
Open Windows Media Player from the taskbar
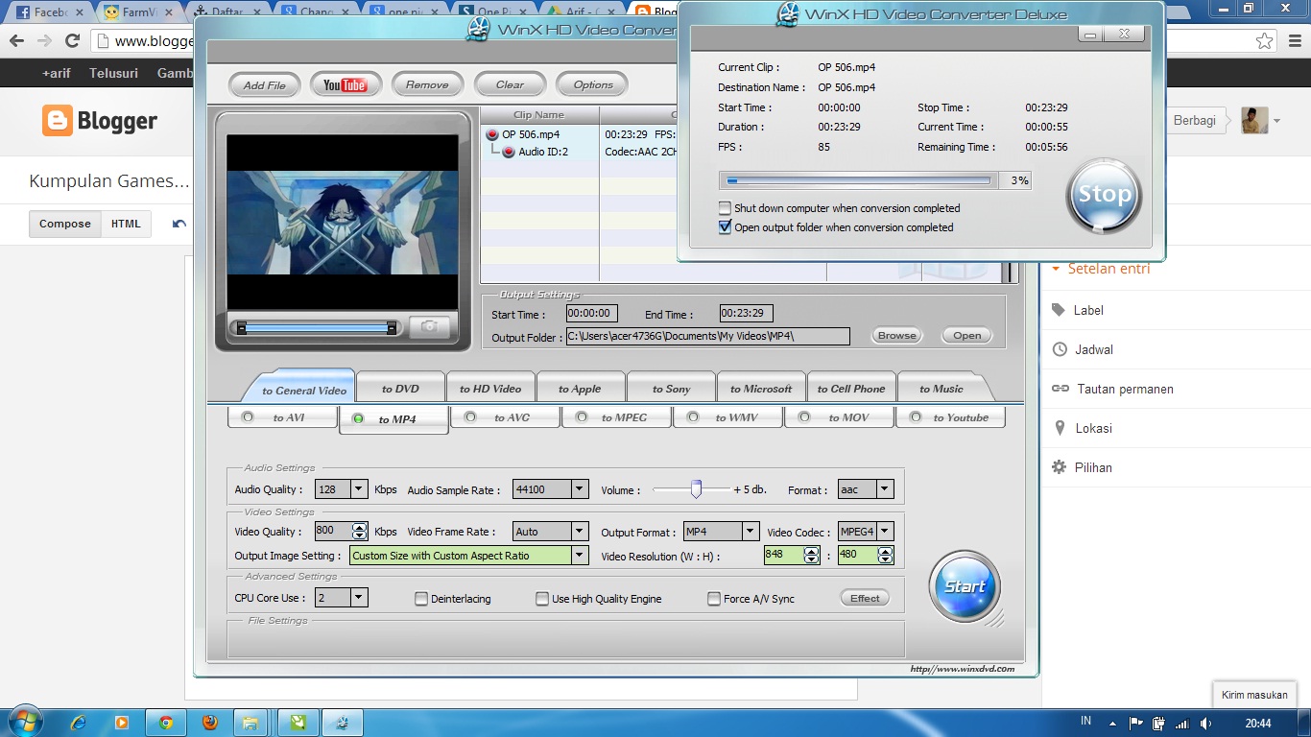pos(122,723)
